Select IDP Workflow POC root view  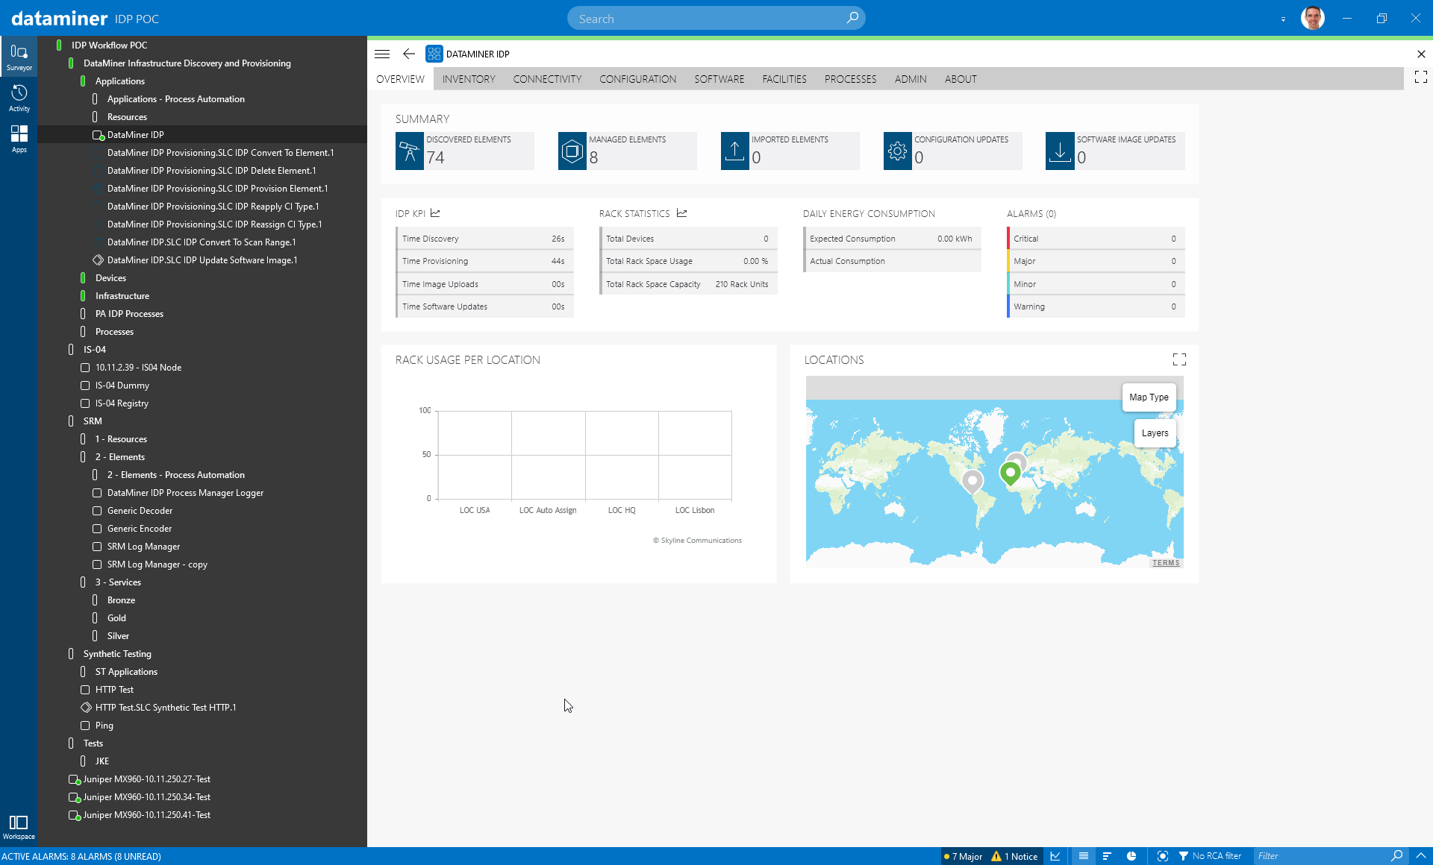point(109,45)
